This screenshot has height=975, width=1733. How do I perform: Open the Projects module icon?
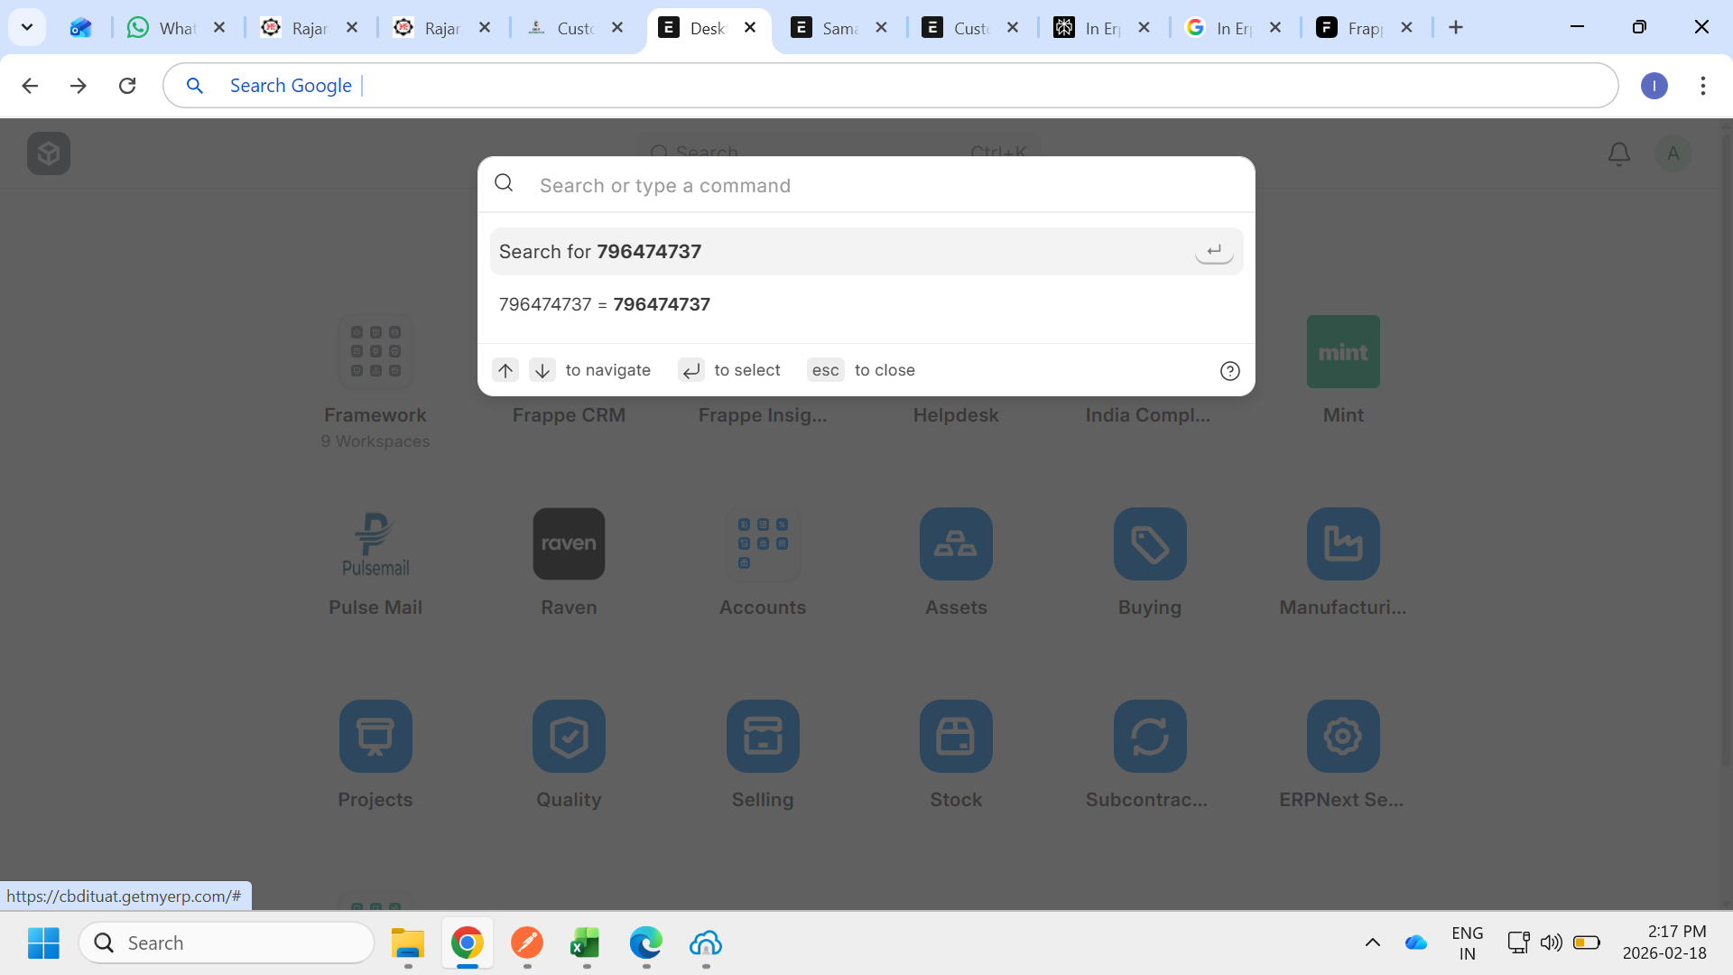(x=375, y=736)
